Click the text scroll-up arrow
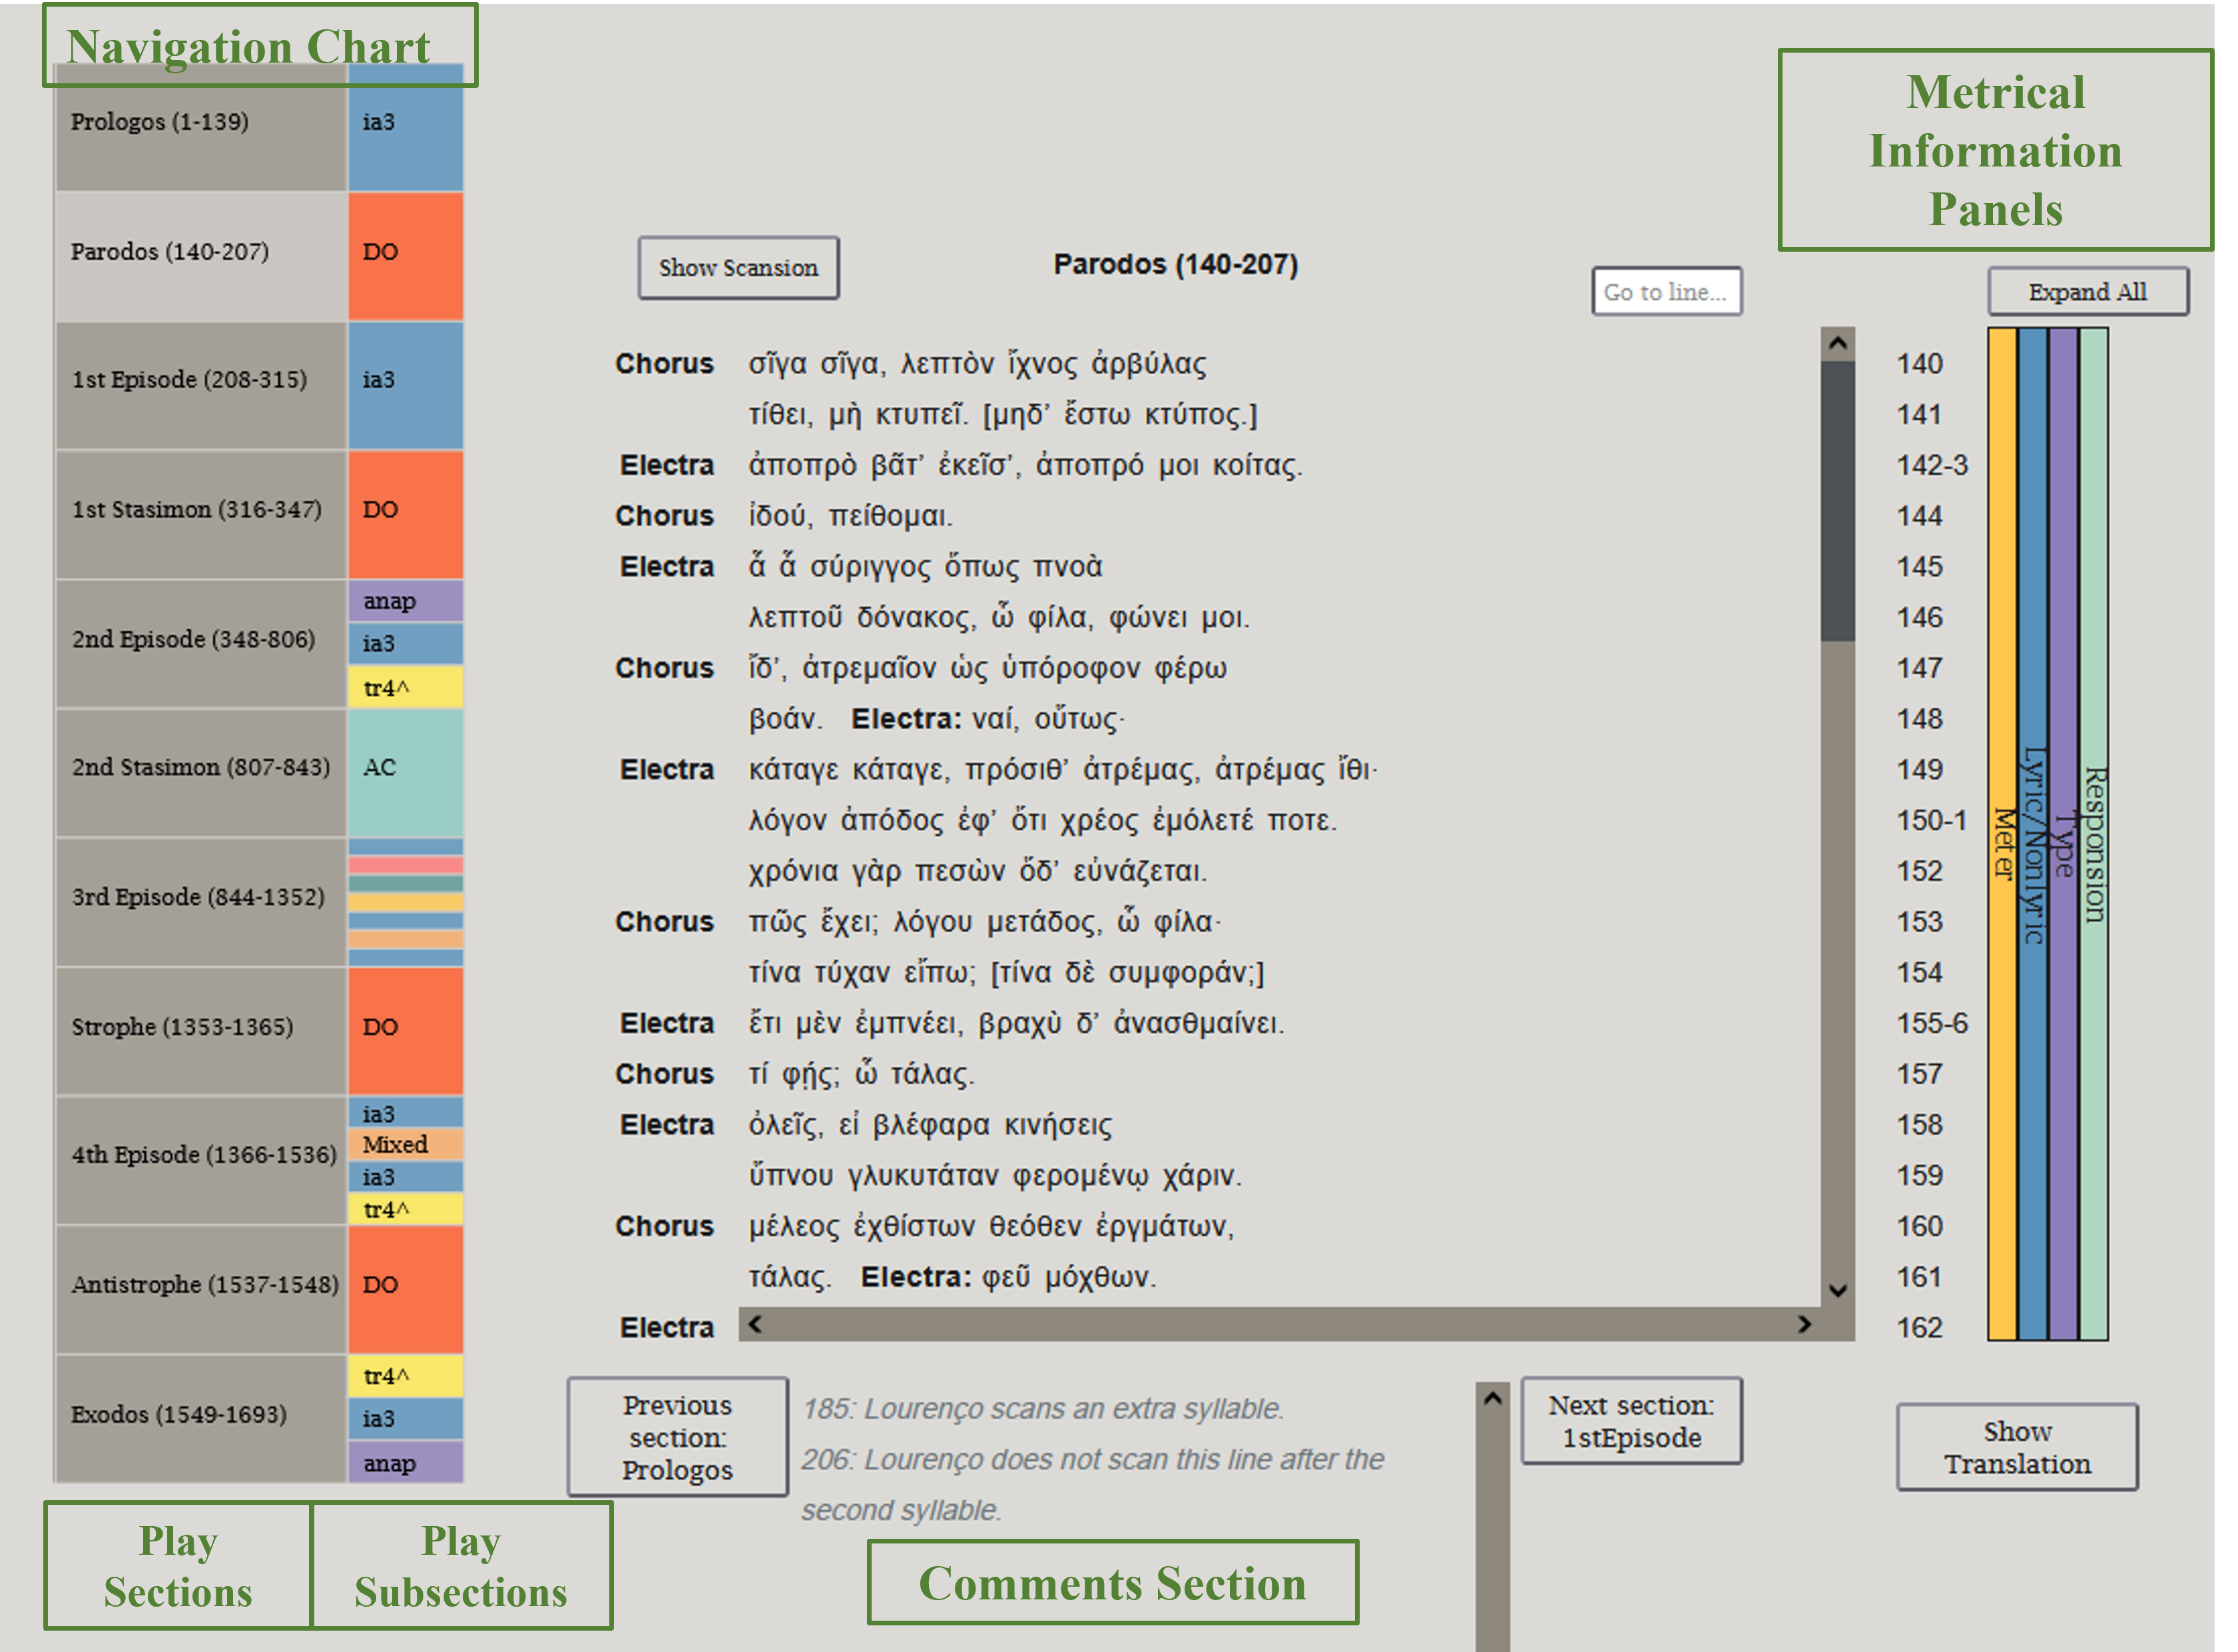 (x=1837, y=344)
